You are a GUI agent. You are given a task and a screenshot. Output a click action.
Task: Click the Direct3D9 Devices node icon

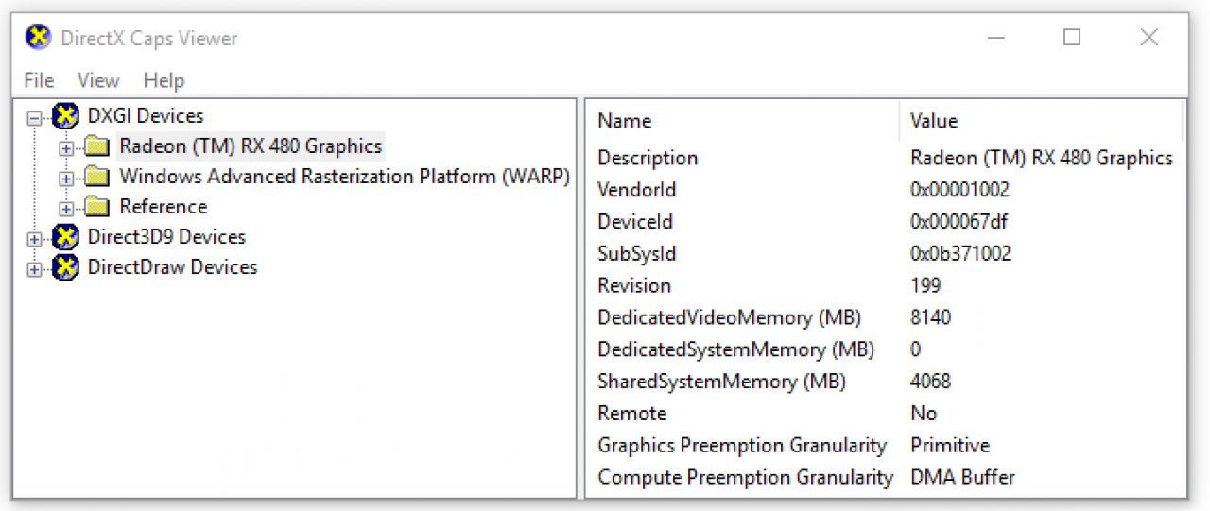click(x=65, y=237)
